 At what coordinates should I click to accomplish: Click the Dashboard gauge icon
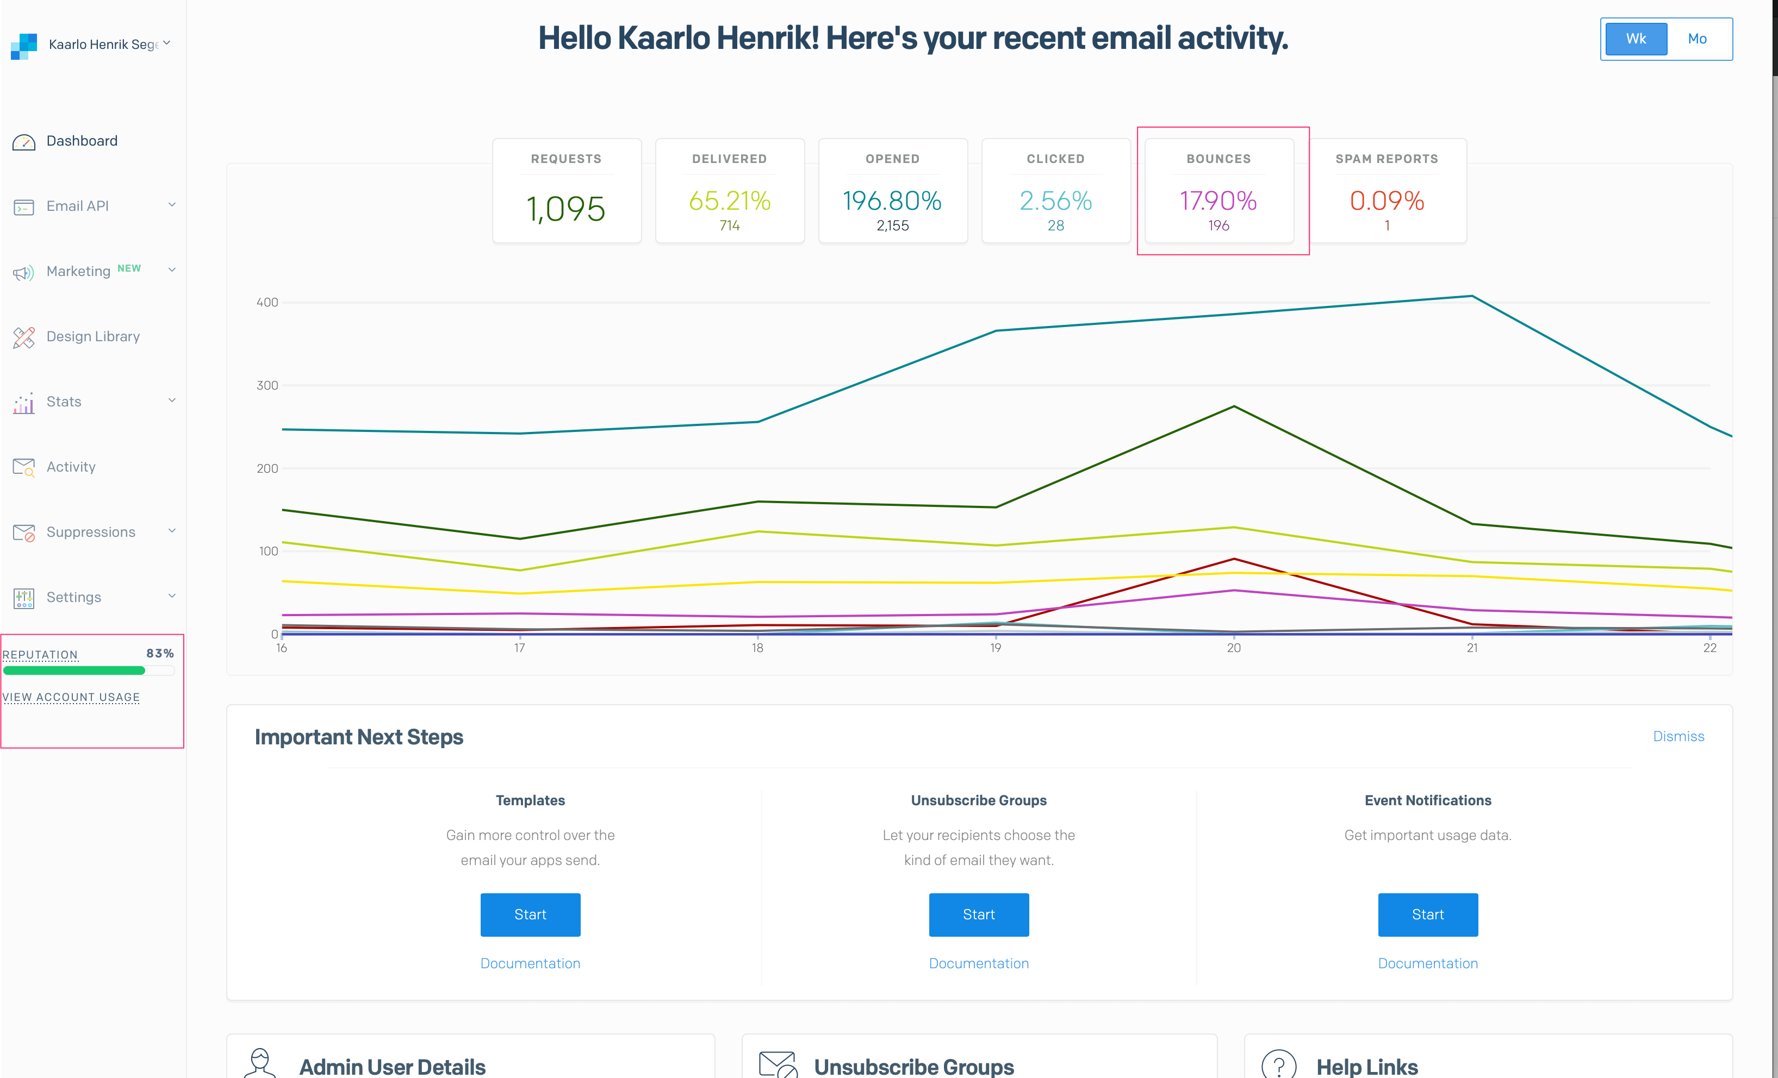click(x=24, y=142)
